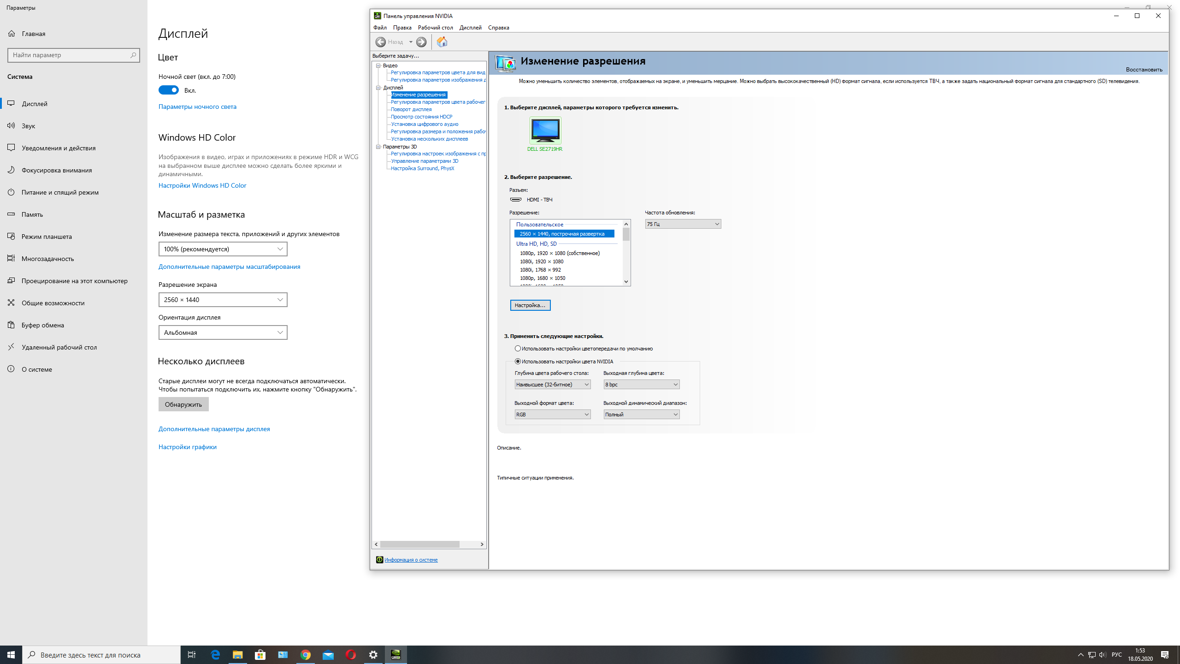Select Использовать настройки цвета NVIDIA radio
The width and height of the screenshot is (1180, 664).
pos(518,362)
